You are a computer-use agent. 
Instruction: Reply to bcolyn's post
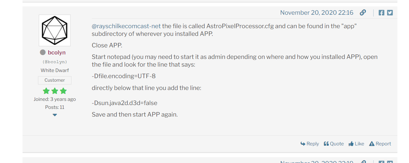click(310, 144)
